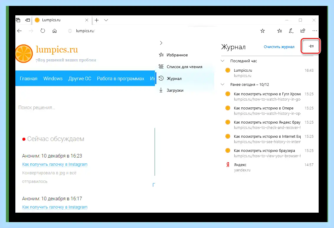This screenshot has height=228, width=334.
Task: Open the Hub favorites-list icon in toolbar
Action: 279,31
